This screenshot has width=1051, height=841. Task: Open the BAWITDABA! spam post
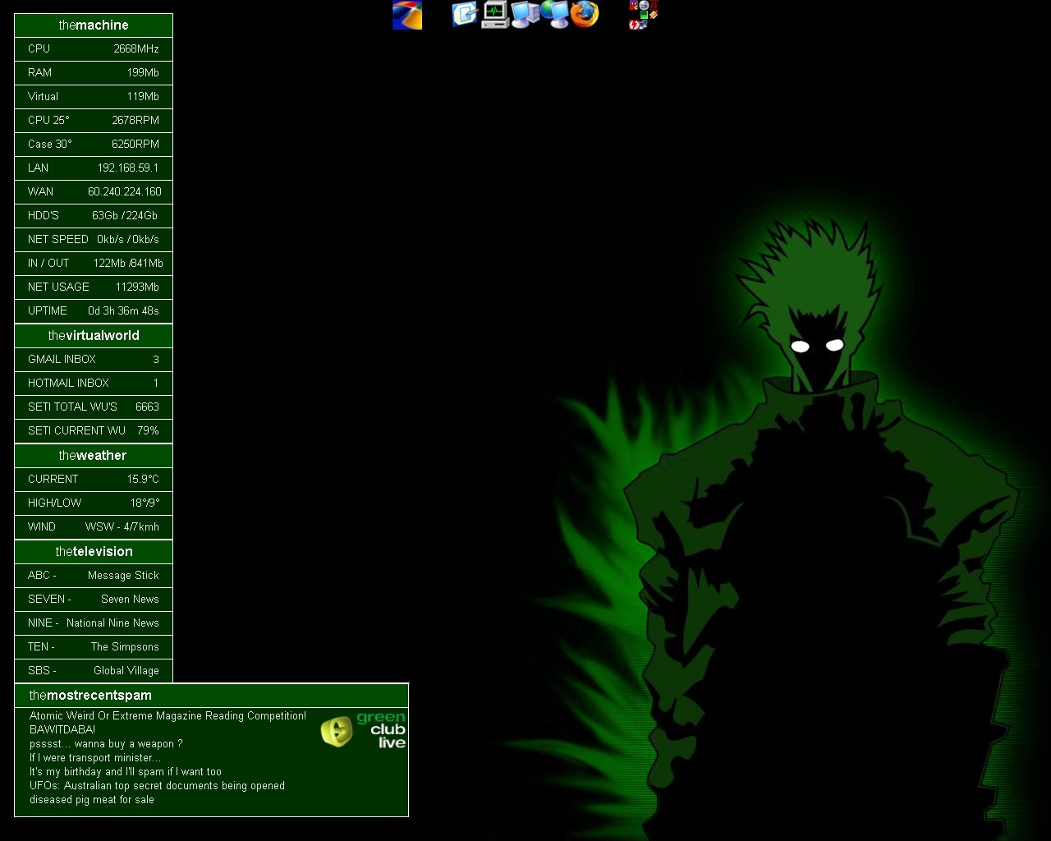point(62,730)
